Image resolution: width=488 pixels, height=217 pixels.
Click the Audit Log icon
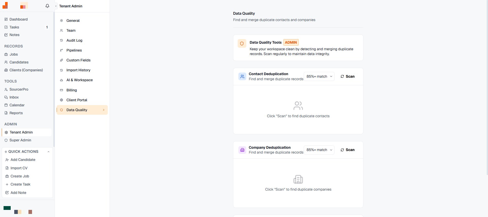(x=62, y=40)
